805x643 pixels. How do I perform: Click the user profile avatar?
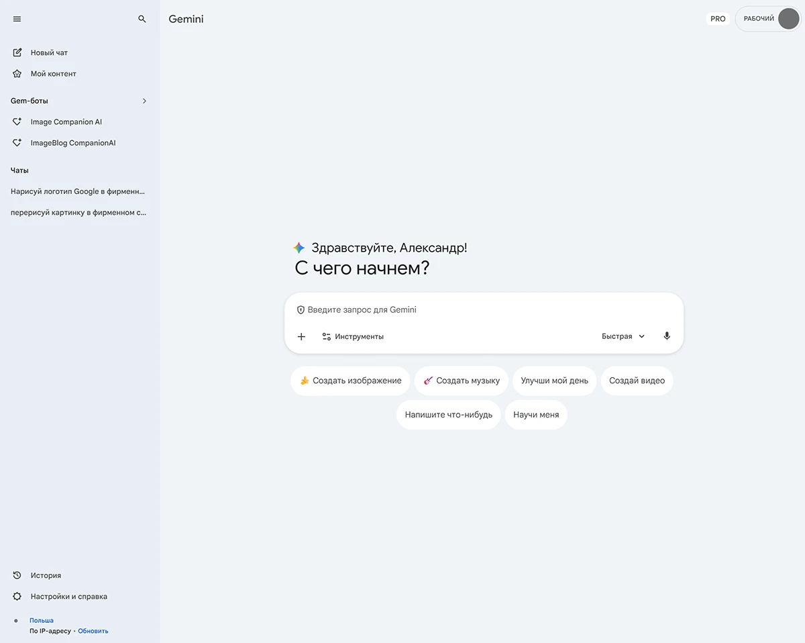(x=788, y=19)
